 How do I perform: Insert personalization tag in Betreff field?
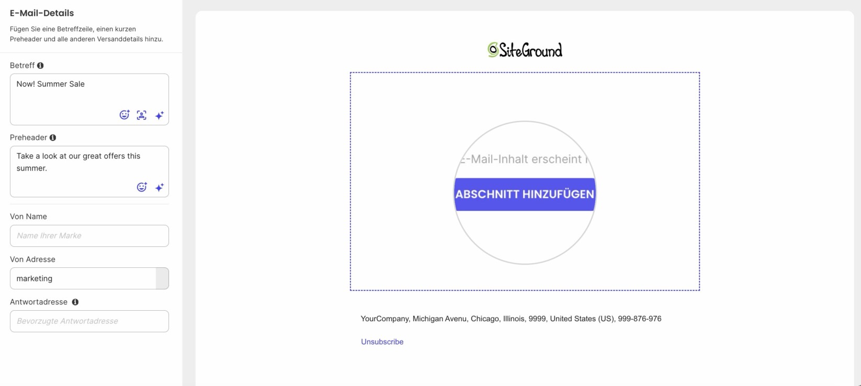coord(142,115)
